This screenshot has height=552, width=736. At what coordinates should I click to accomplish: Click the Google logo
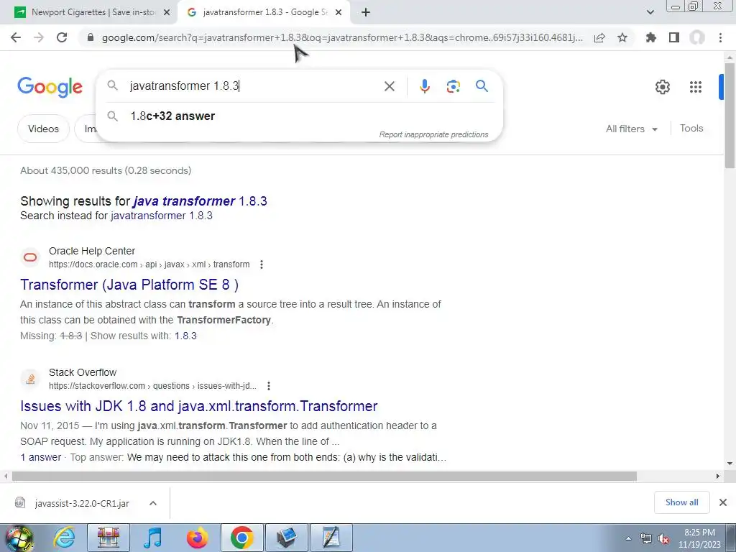click(x=50, y=87)
